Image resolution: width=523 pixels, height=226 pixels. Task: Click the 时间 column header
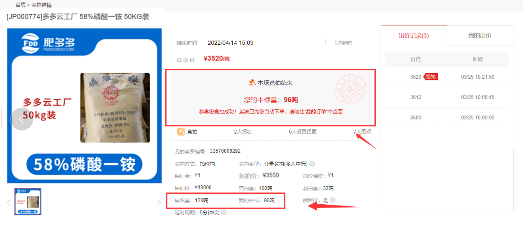click(x=478, y=59)
